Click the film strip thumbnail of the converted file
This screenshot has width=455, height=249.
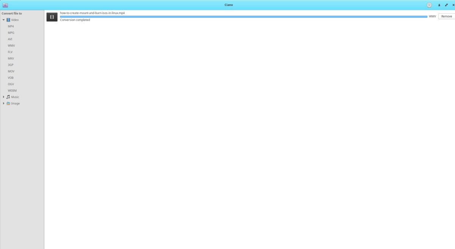[52, 17]
